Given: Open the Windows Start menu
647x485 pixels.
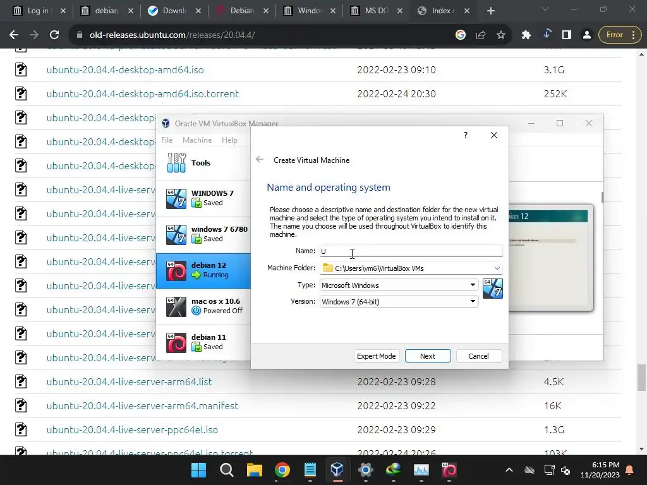Looking at the screenshot, I should 198,470.
